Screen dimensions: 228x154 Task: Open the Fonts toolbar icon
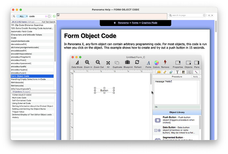tap(148, 63)
